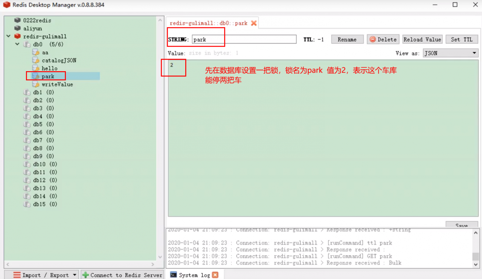Select the db5 (0) database row
This screenshot has height=279, width=482.
43,124
